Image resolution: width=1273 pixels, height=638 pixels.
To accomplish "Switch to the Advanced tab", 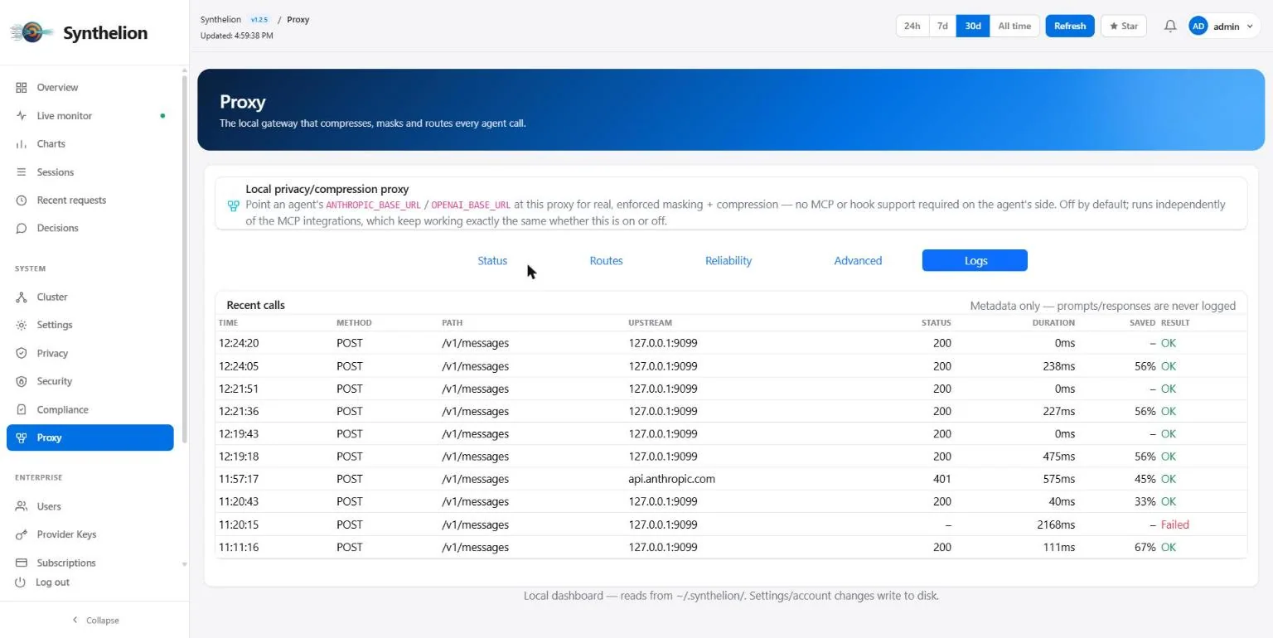I will (x=858, y=261).
